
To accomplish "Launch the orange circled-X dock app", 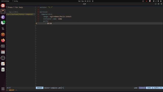I will click(3, 34).
